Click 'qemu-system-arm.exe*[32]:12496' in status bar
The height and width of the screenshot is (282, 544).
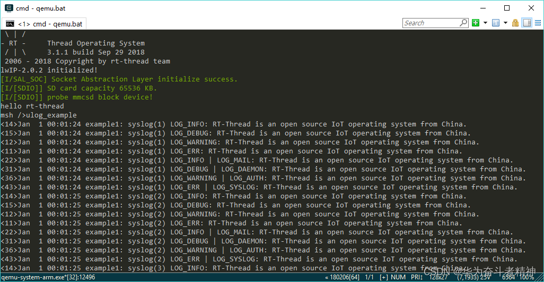48,277
